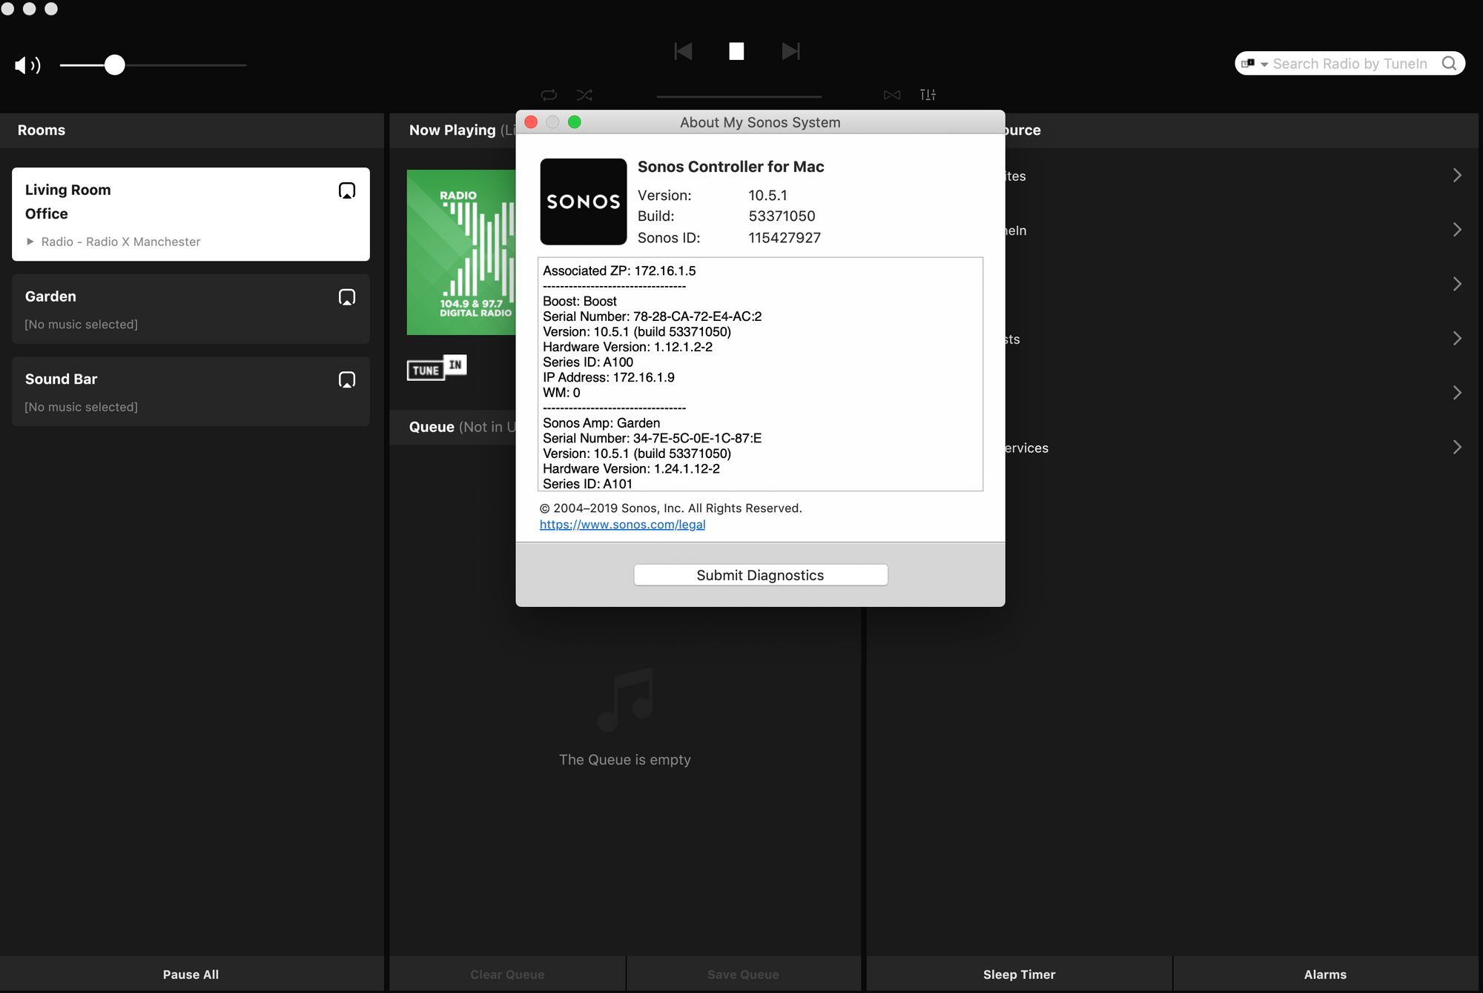
Task: Stop playback with the square button
Action: point(736,51)
